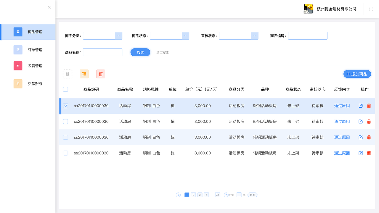The width and height of the screenshot is (379, 213).
Task: Click the orange download-list toolbar icon
Action: click(x=84, y=74)
